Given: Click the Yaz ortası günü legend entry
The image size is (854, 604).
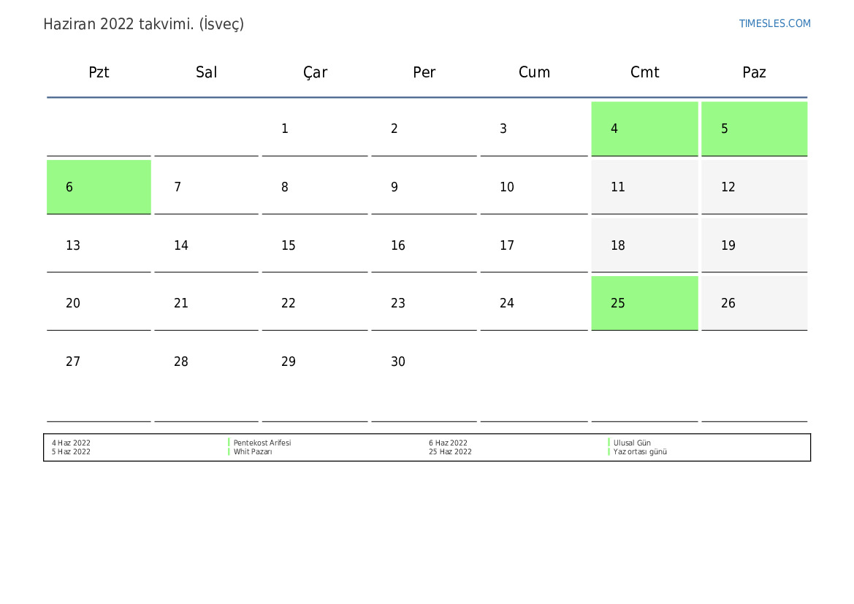Looking at the screenshot, I should pyautogui.click(x=640, y=452).
